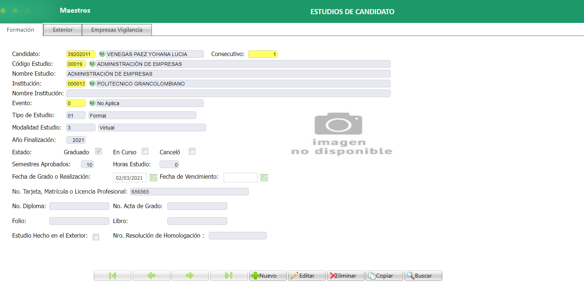This screenshot has width=584, height=282.
Task: Click the No. Acta de Grado field
Action: (197, 206)
